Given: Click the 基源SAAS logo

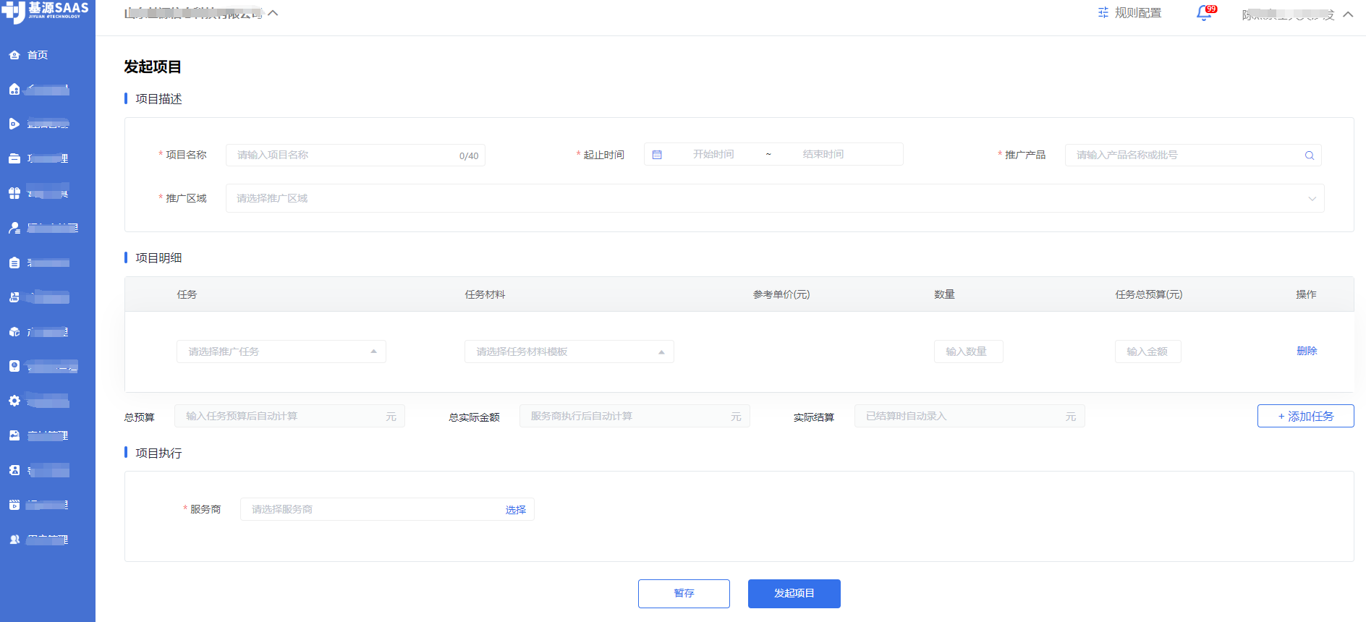Looking at the screenshot, I should pos(45,12).
